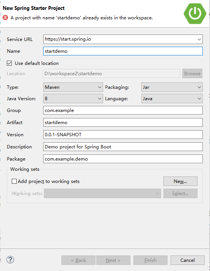
Task: Click the red error icon beside message
Action: point(5,17)
